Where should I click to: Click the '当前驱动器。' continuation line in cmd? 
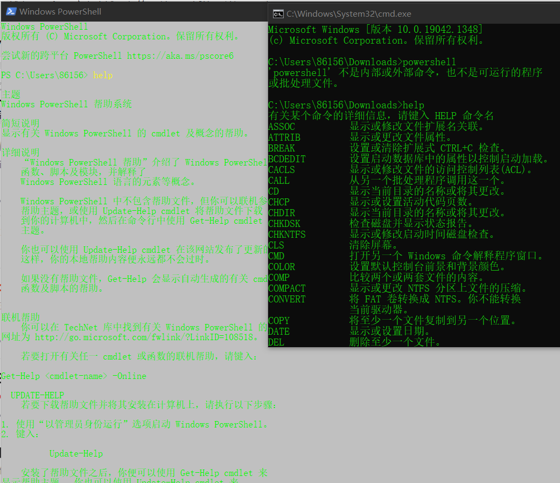tap(379, 309)
